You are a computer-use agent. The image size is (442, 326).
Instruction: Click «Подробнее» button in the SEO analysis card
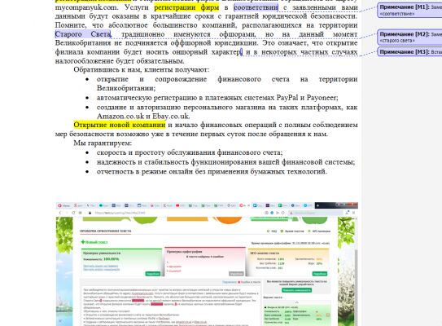point(320,274)
